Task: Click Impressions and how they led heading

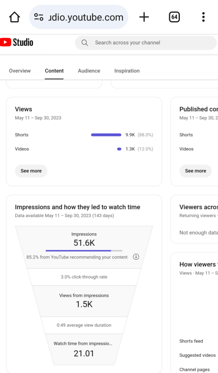Action: point(78,207)
